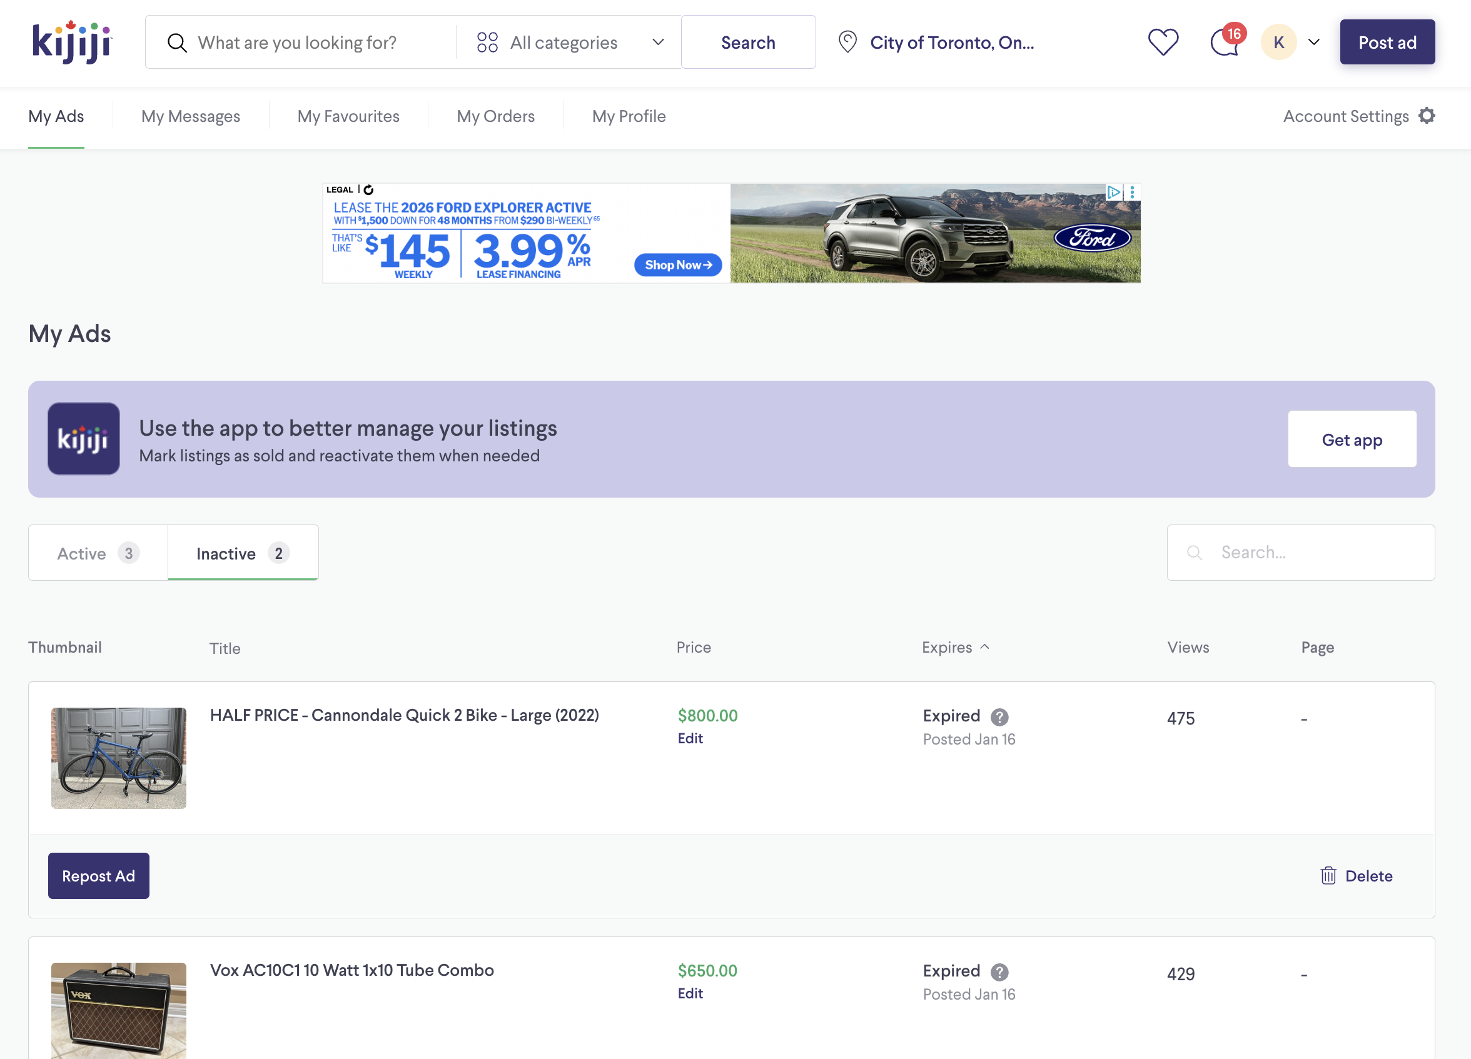Edit the Cannondale bike listing
Image resolution: width=1471 pixels, height=1059 pixels.
689,738
